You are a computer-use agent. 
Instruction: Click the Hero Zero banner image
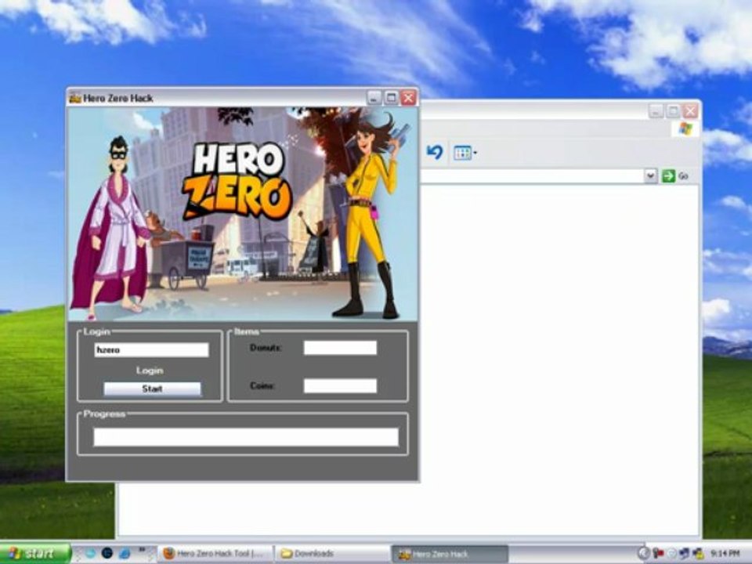[243, 214]
